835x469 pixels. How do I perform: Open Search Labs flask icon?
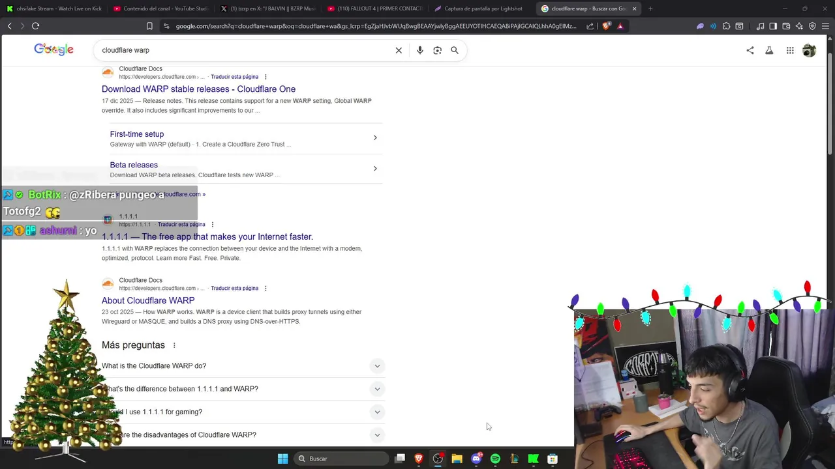(769, 50)
